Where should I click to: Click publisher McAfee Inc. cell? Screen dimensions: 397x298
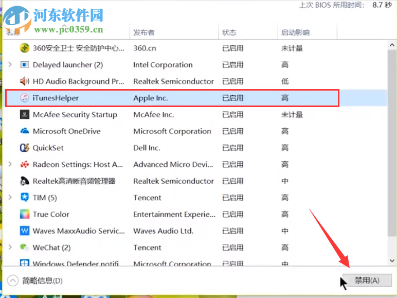154,115
